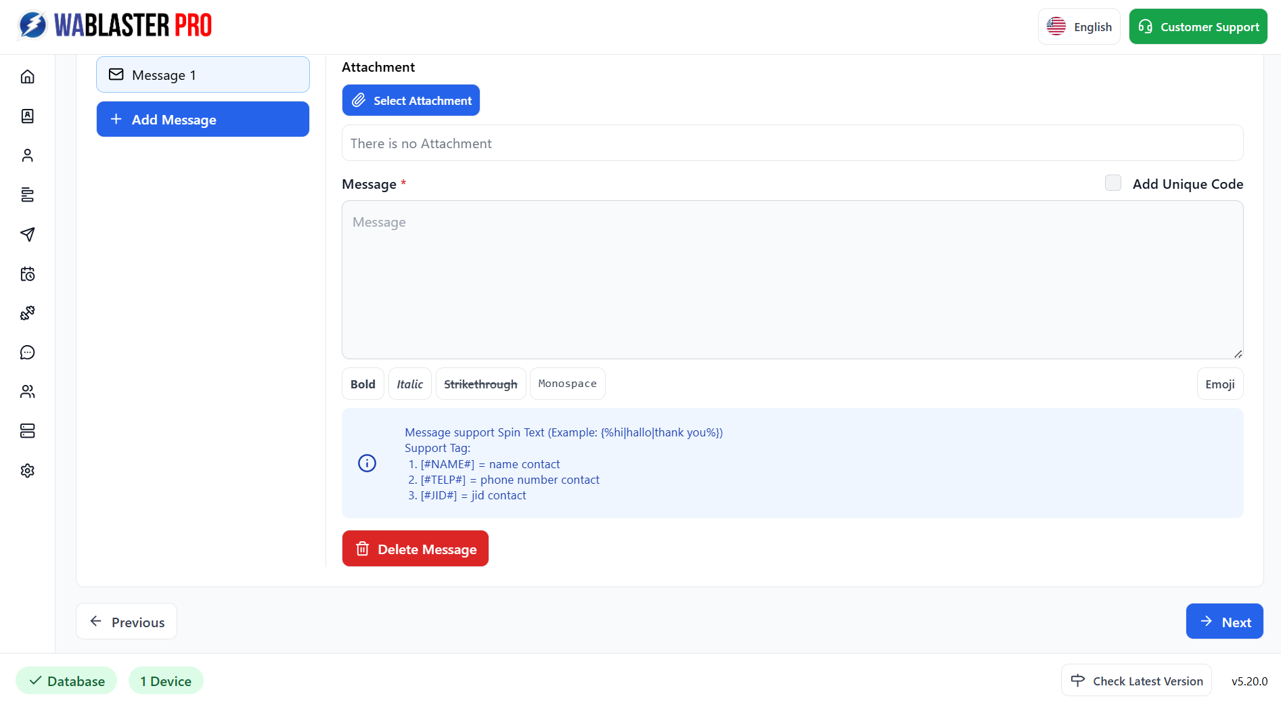Select the Message 1 tab
The height and width of the screenshot is (705, 1281).
pos(203,74)
